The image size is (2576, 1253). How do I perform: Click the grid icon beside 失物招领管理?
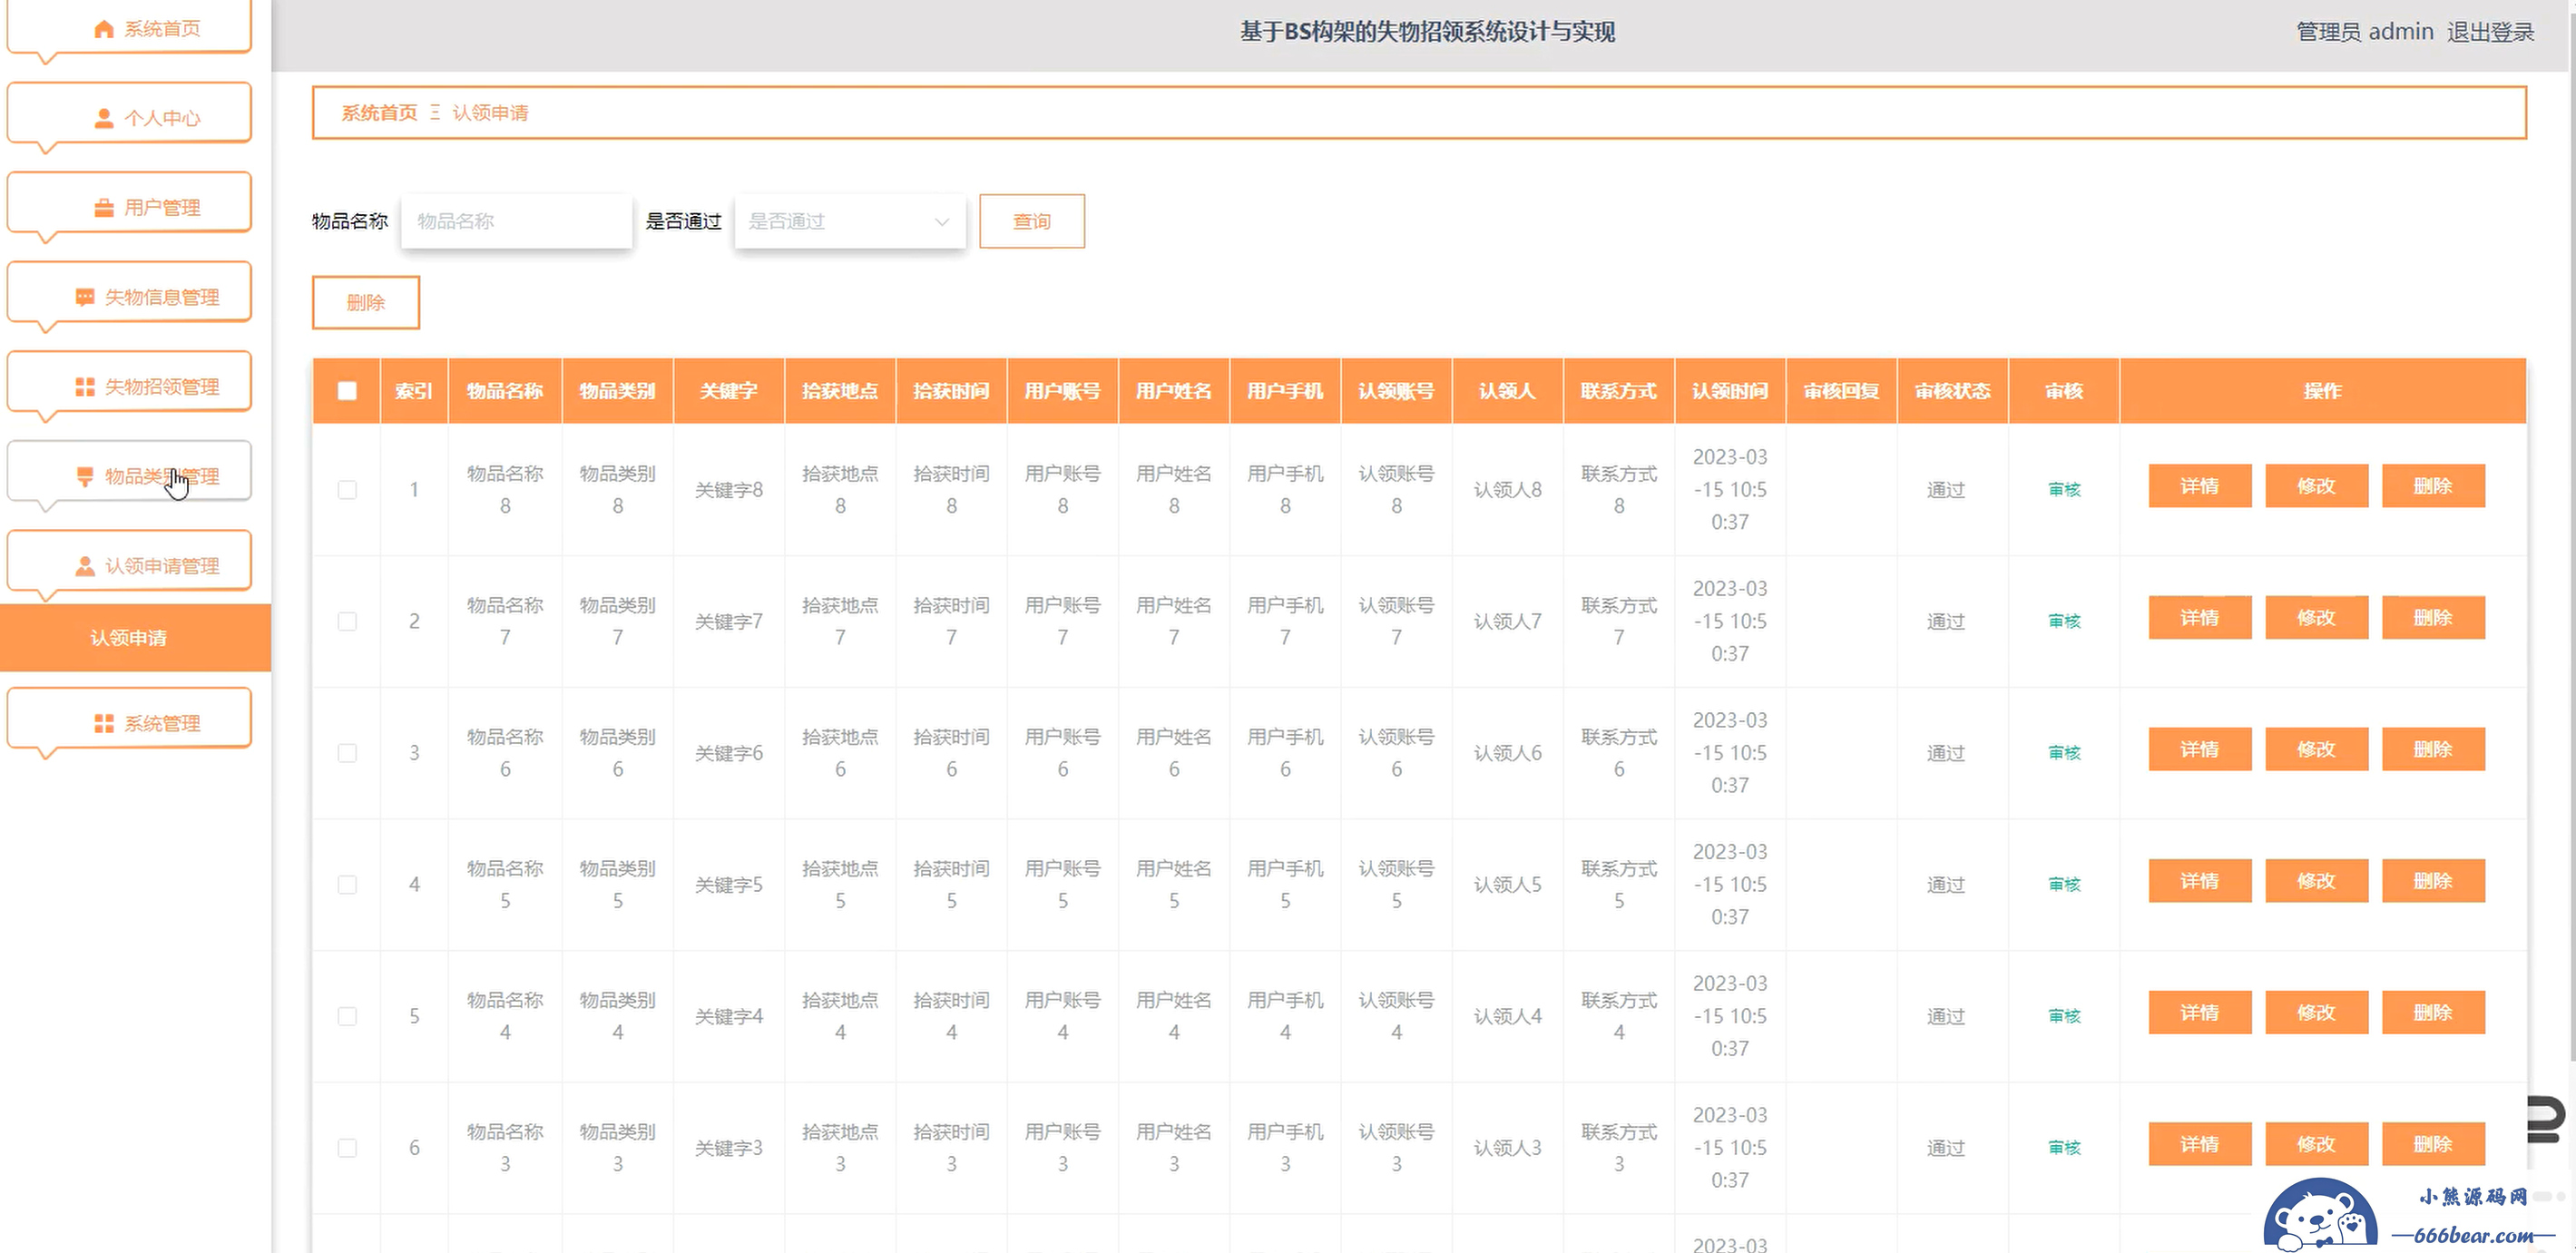click(x=85, y=387)
